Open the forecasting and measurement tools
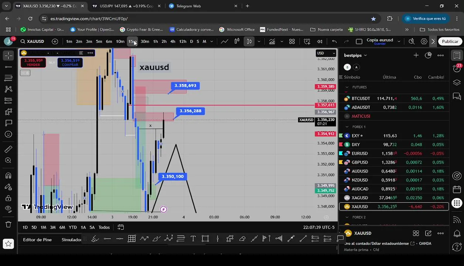 pyautogui.click(x=8, y=100)
